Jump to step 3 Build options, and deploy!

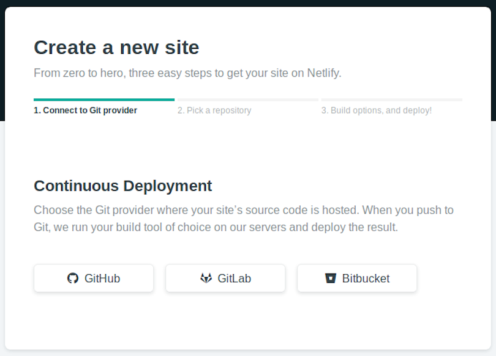pos(377,111)
